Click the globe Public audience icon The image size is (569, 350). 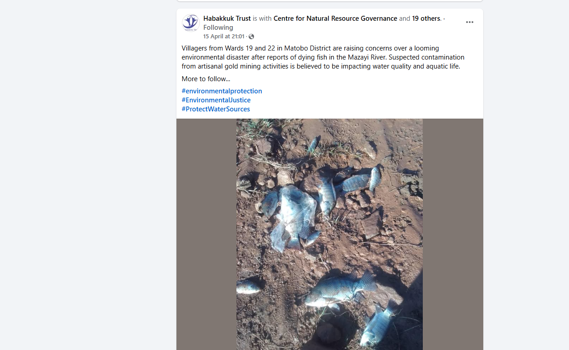pos(251,37)
